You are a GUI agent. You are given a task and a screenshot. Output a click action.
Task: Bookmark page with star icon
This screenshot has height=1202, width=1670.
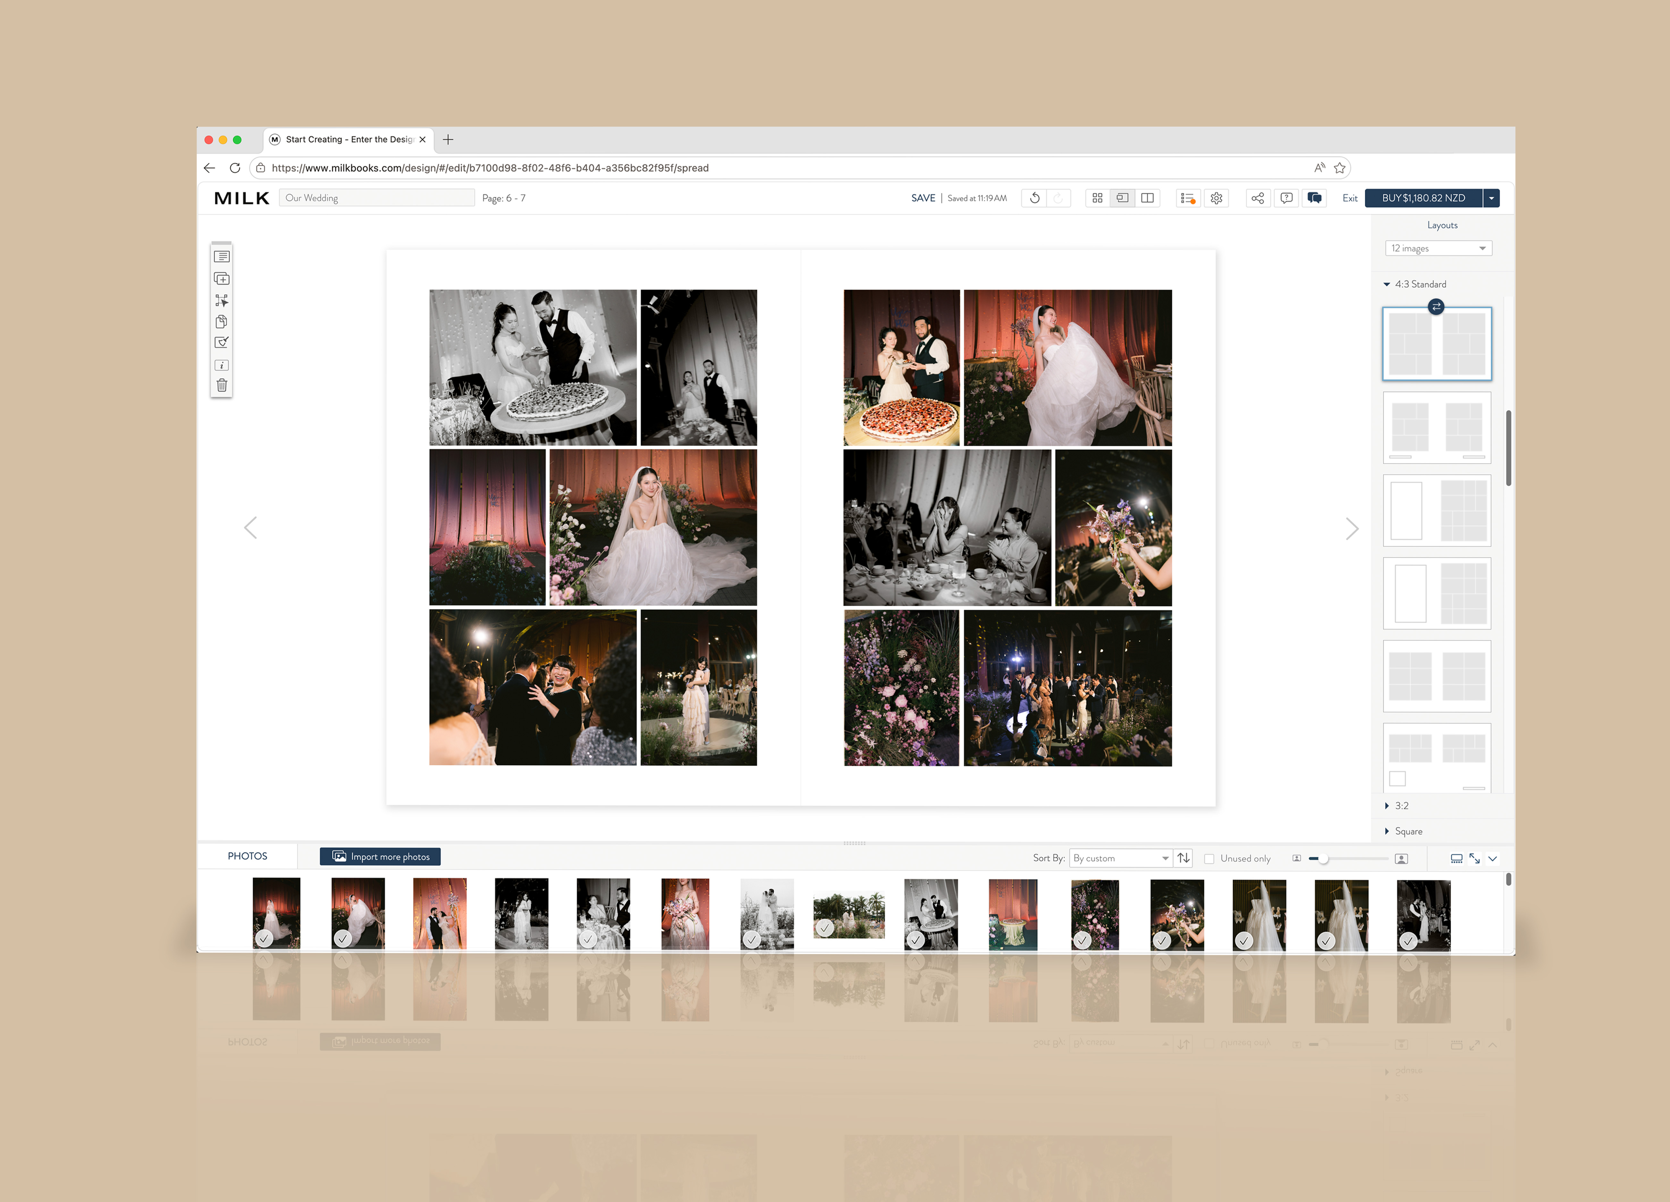[1339, 168]
